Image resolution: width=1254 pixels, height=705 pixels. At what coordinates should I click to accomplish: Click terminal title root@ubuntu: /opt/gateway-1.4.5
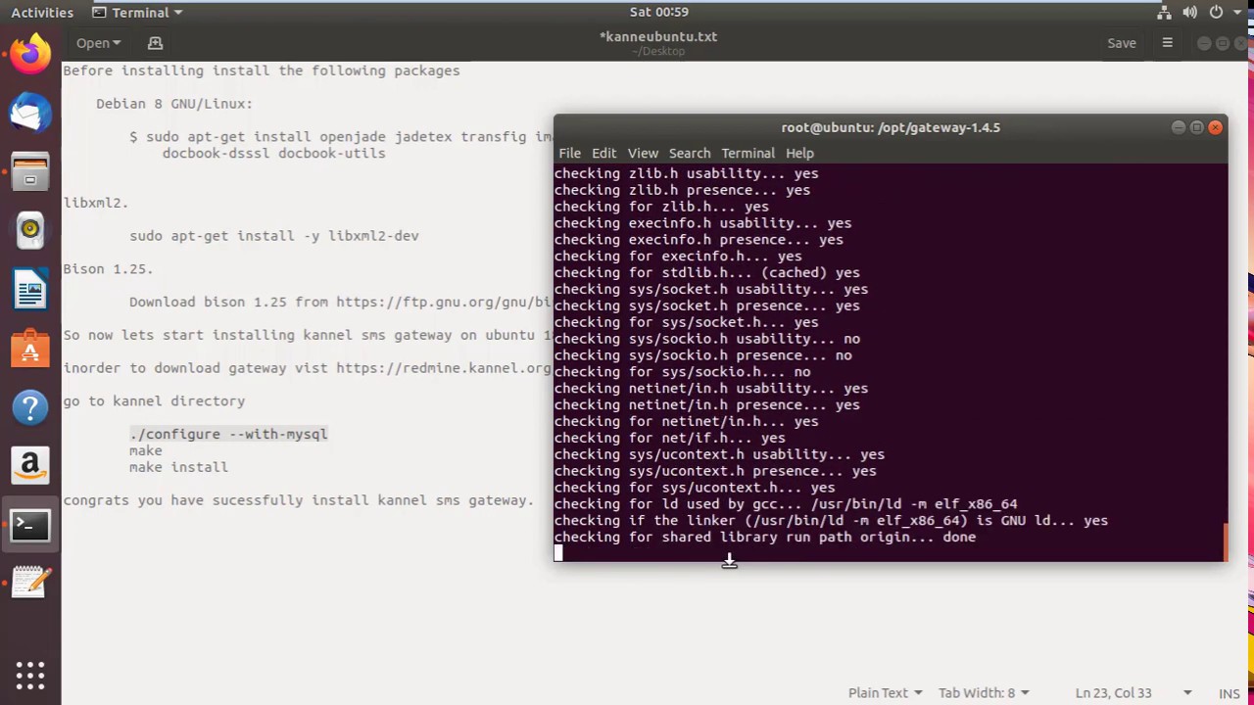pyautogui.click(x=891, y=127)
